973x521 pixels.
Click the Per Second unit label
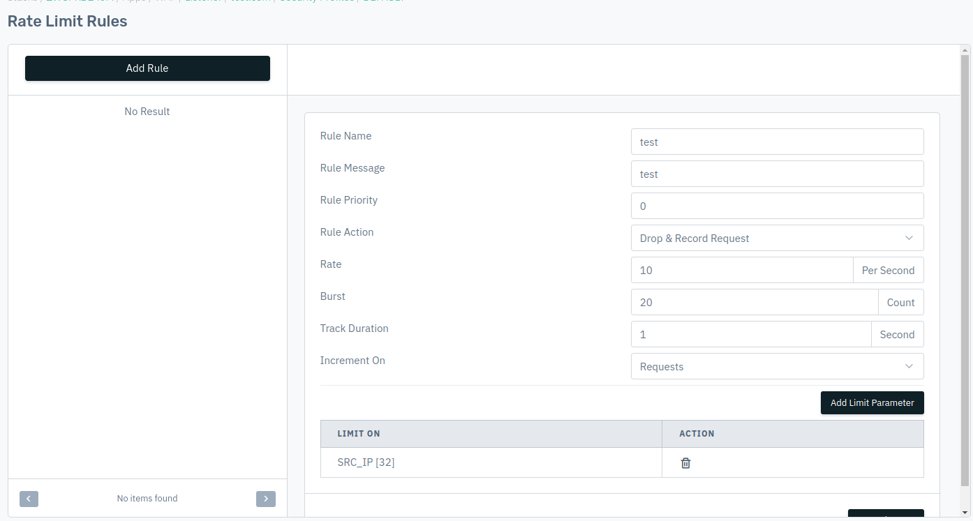click(x=888, y=270)
